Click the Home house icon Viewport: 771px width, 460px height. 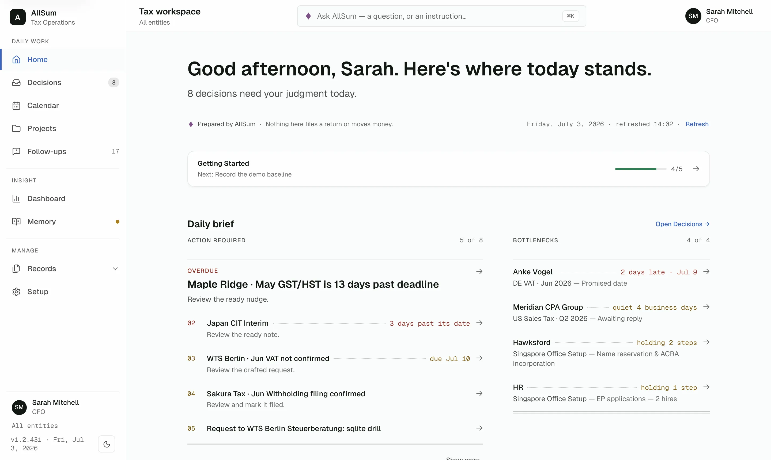click(16, 60)
